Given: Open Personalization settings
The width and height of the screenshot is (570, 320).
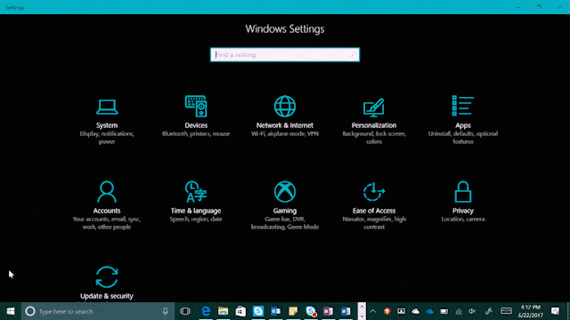Looking at the screenshot, I should coord(374,121).
